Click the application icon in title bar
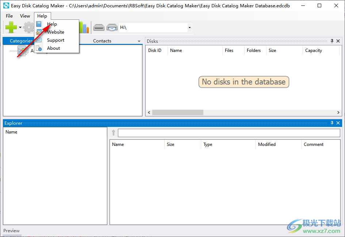 tap(6, 6)
